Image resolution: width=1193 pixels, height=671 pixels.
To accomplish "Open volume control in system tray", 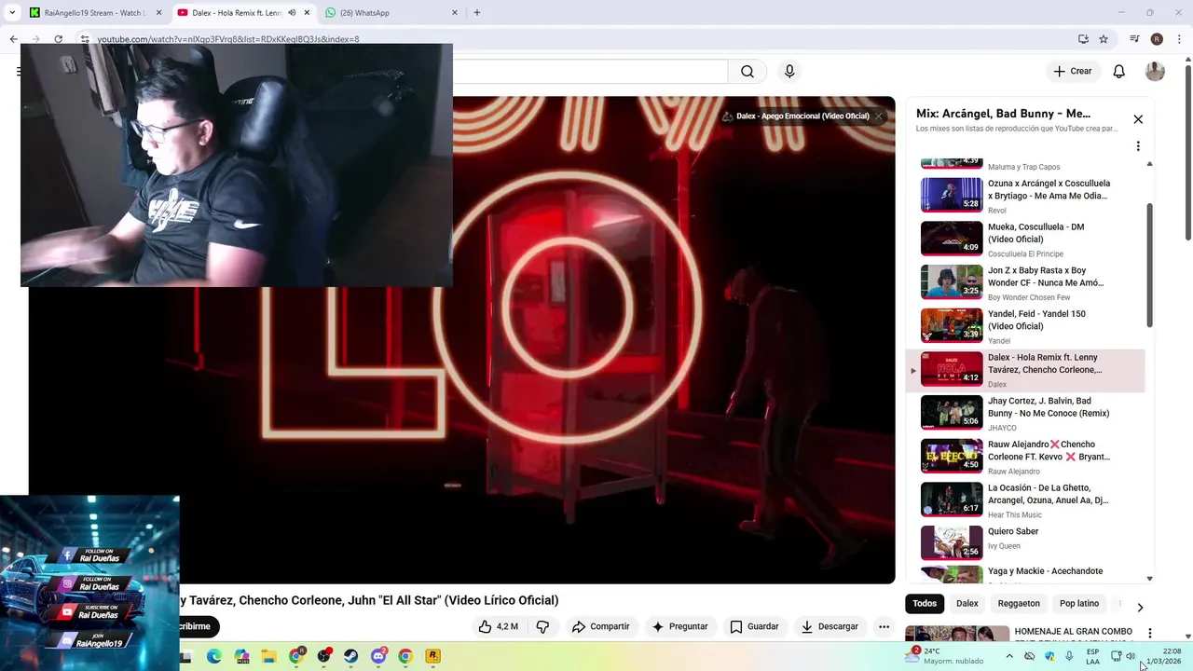I will 1131,656.
